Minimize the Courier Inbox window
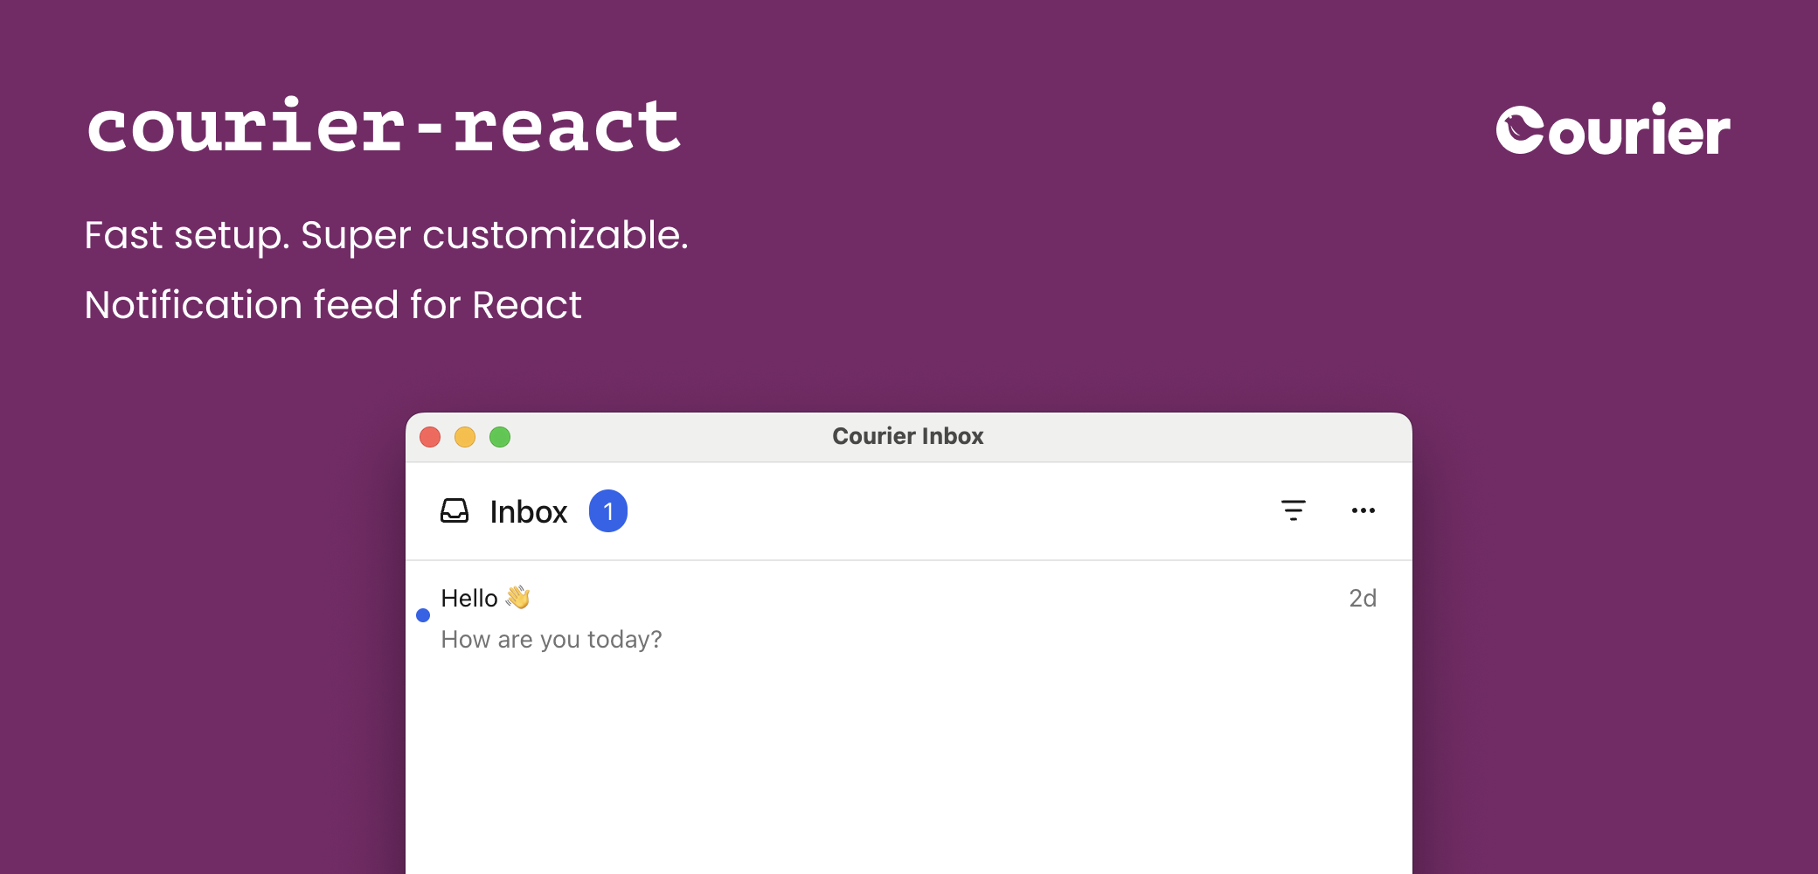The height and width of the screenshot is (874, 1818). [x=465, y=437]
